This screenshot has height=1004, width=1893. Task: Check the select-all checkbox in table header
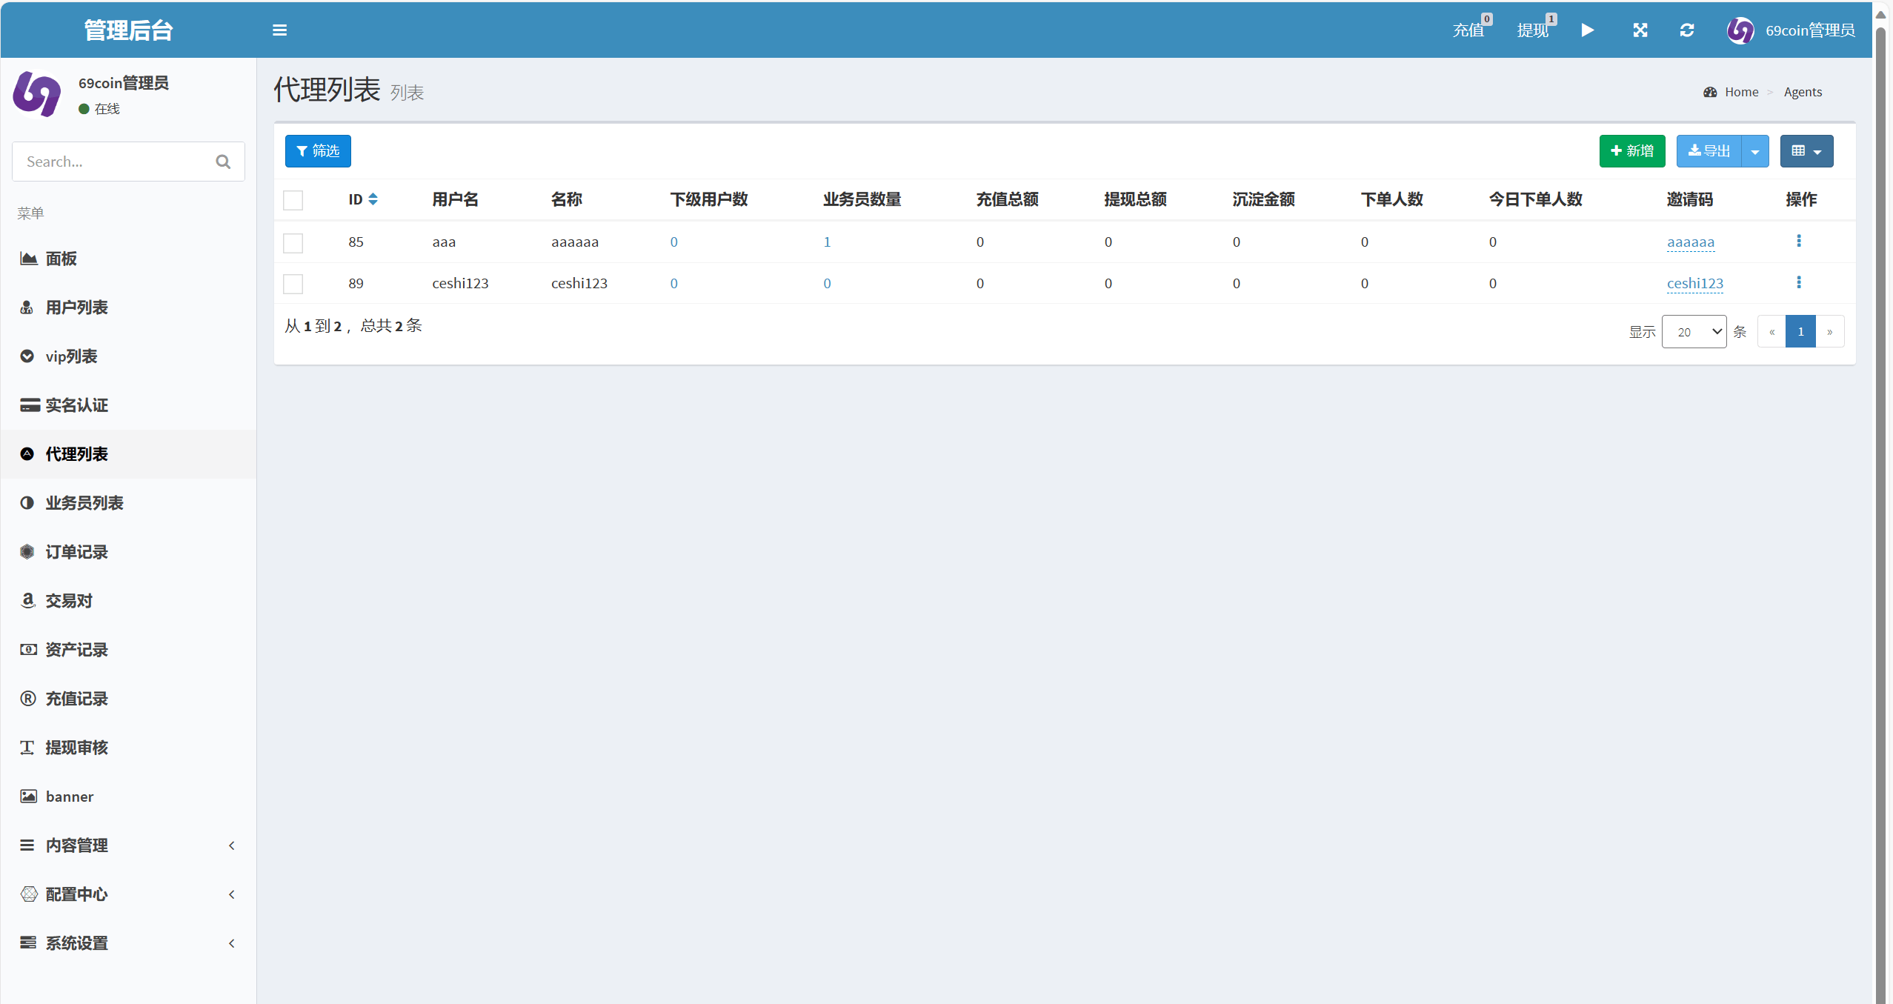click(293, 200)
